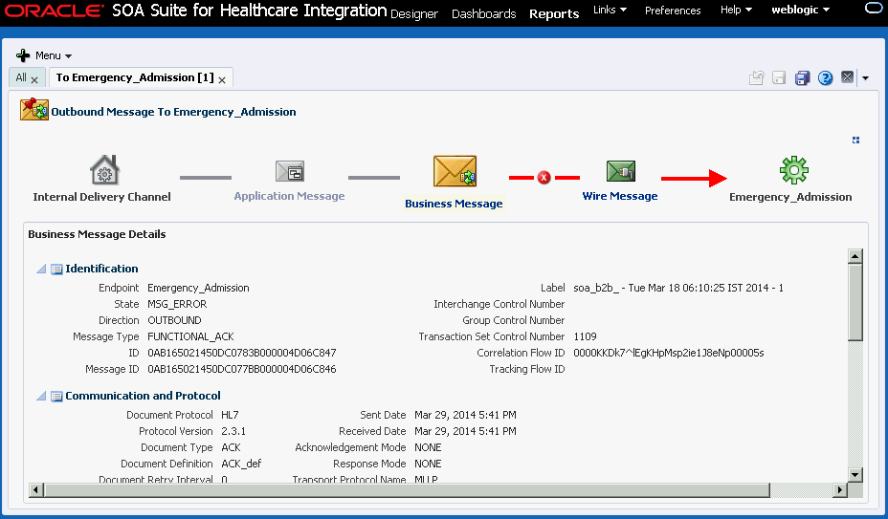Click the Message Type value FUNCTIONAL_ACK

[x=190, y=336]
